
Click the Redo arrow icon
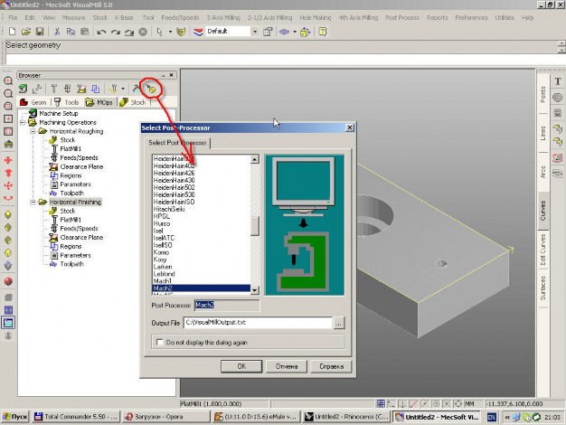click(116, 33)
